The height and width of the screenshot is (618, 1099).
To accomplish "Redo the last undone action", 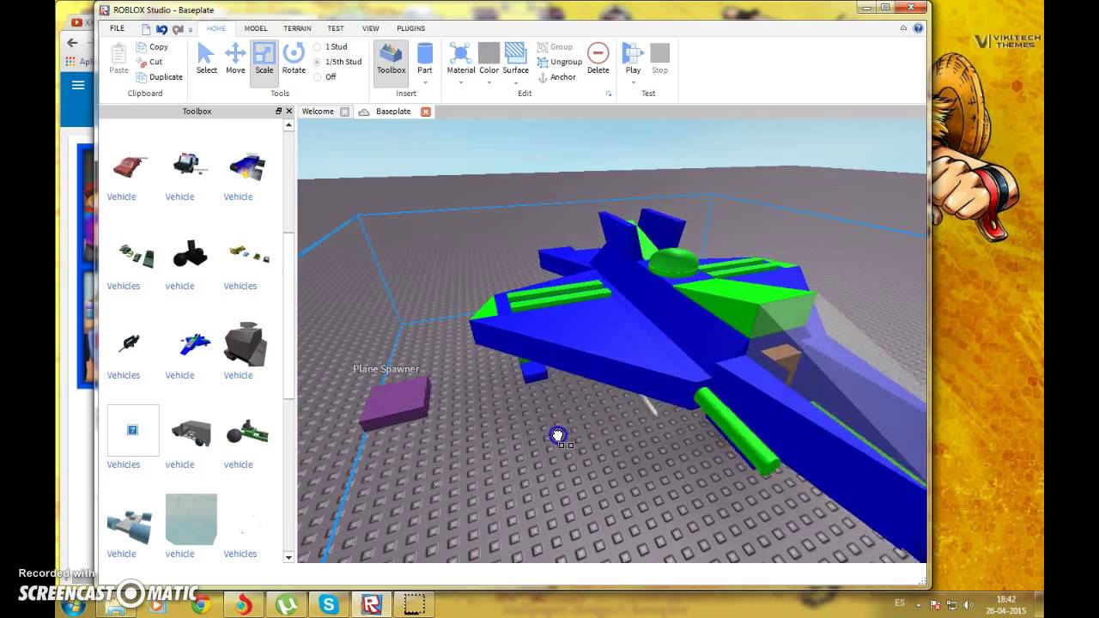I will 177,28.
